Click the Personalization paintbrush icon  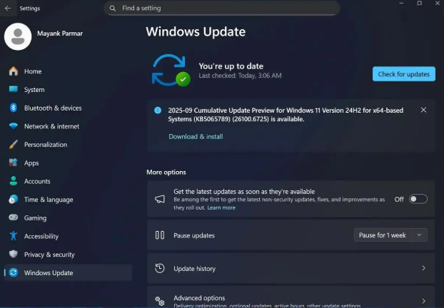click(x=14, y=144)
